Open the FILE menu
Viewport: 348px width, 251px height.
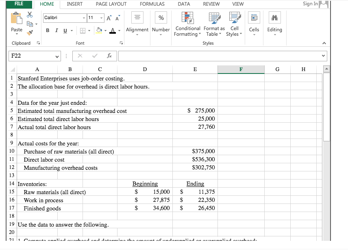18,4
